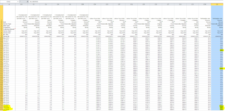Screen dimensions: 225x111
Task: Select column header A
Action: (x=9, y=4)
